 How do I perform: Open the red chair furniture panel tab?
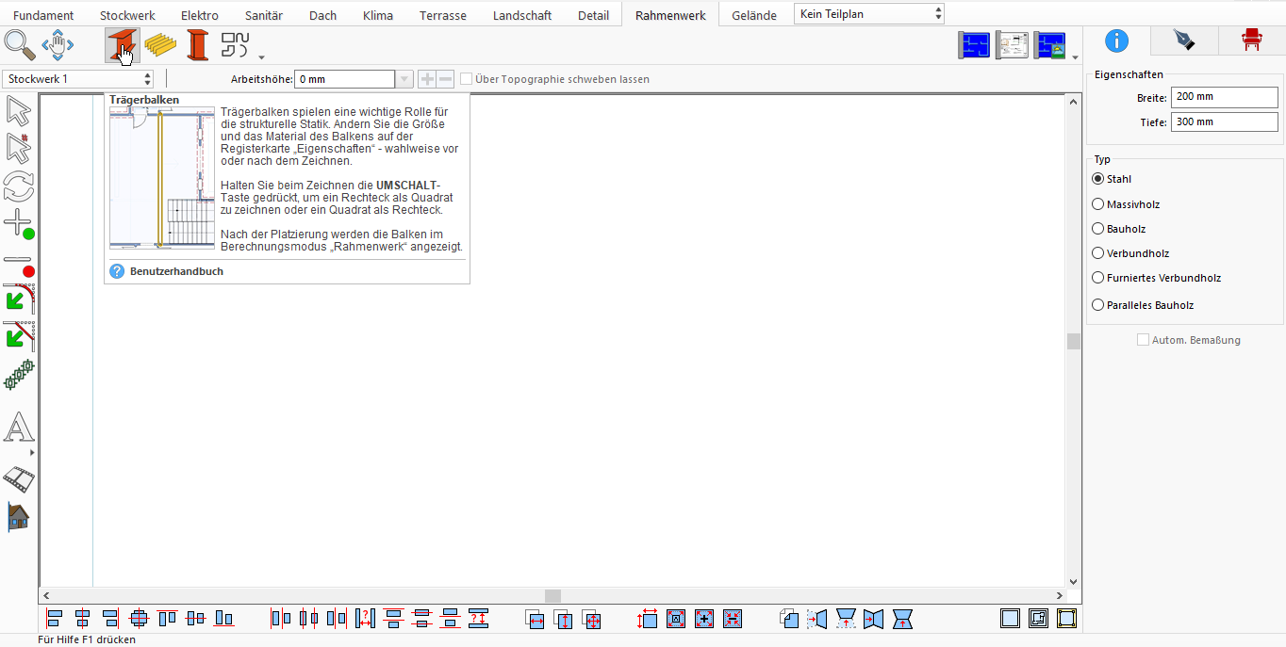pyautogui.click(x=1251, y=40)
